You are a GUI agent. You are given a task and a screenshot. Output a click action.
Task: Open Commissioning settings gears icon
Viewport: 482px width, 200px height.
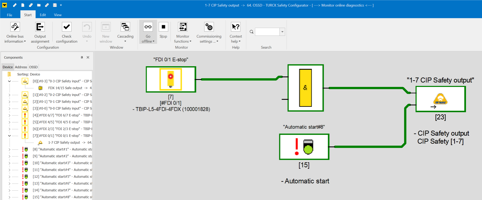click(209, 27)
